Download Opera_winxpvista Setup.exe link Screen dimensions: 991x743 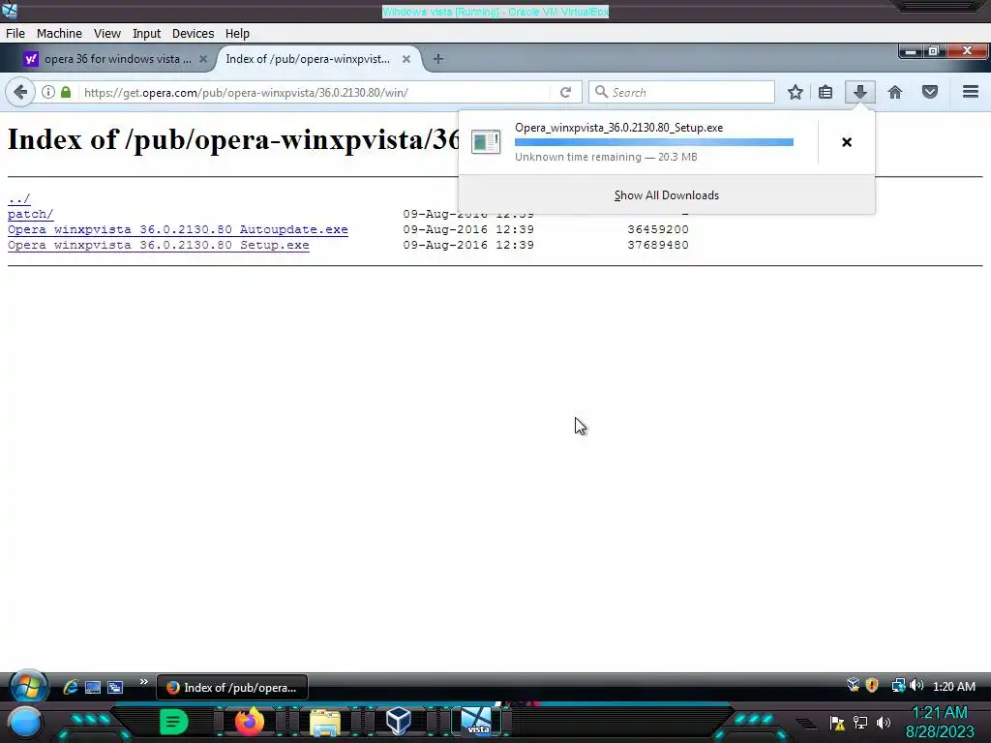click(159, 245)
